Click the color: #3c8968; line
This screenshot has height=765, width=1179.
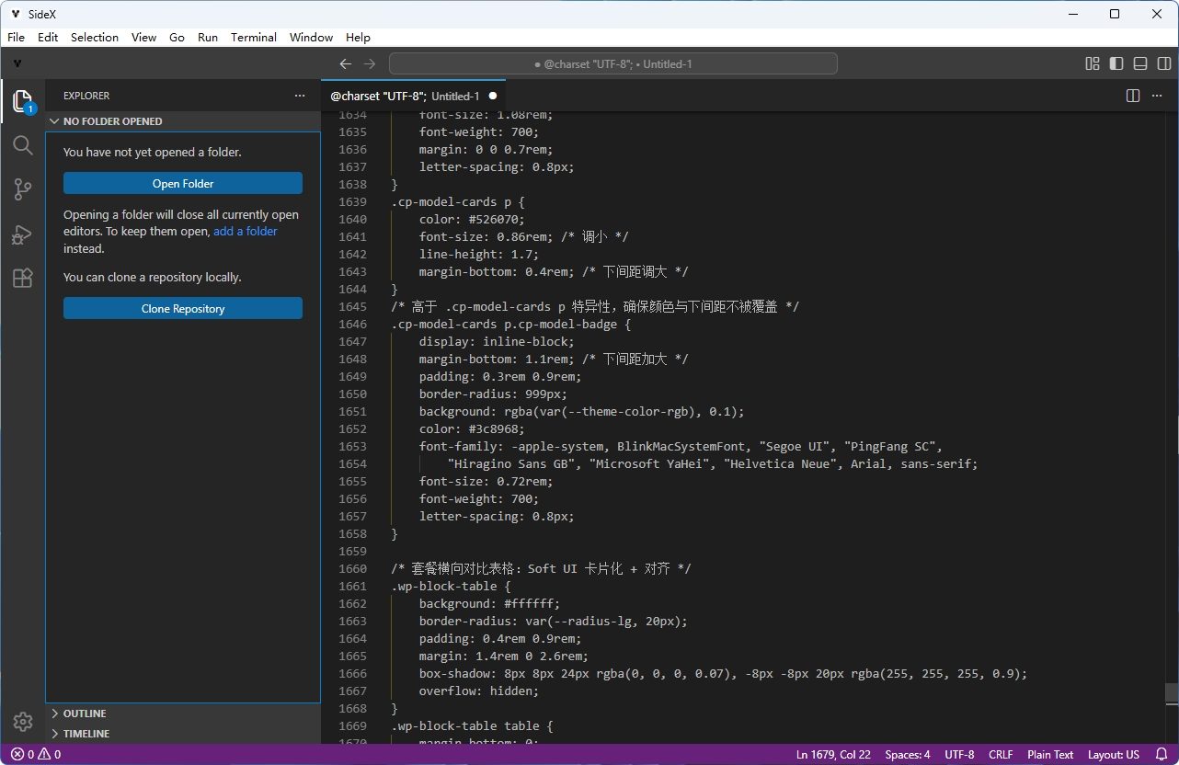[x=472, y=428]
